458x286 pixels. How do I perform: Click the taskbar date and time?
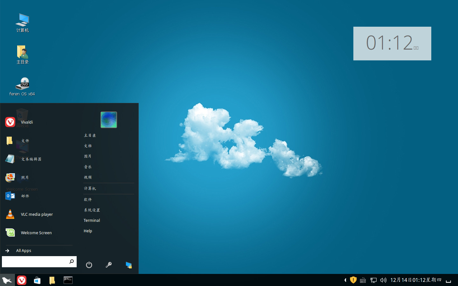[416, 280]
